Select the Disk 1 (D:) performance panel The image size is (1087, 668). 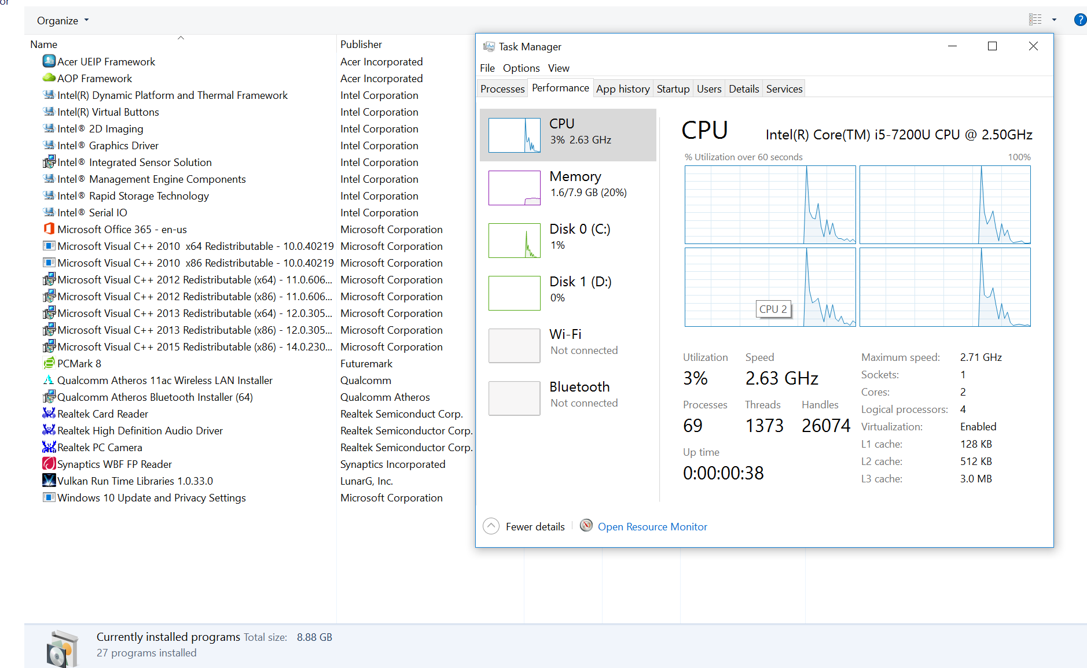pos(568,293)
